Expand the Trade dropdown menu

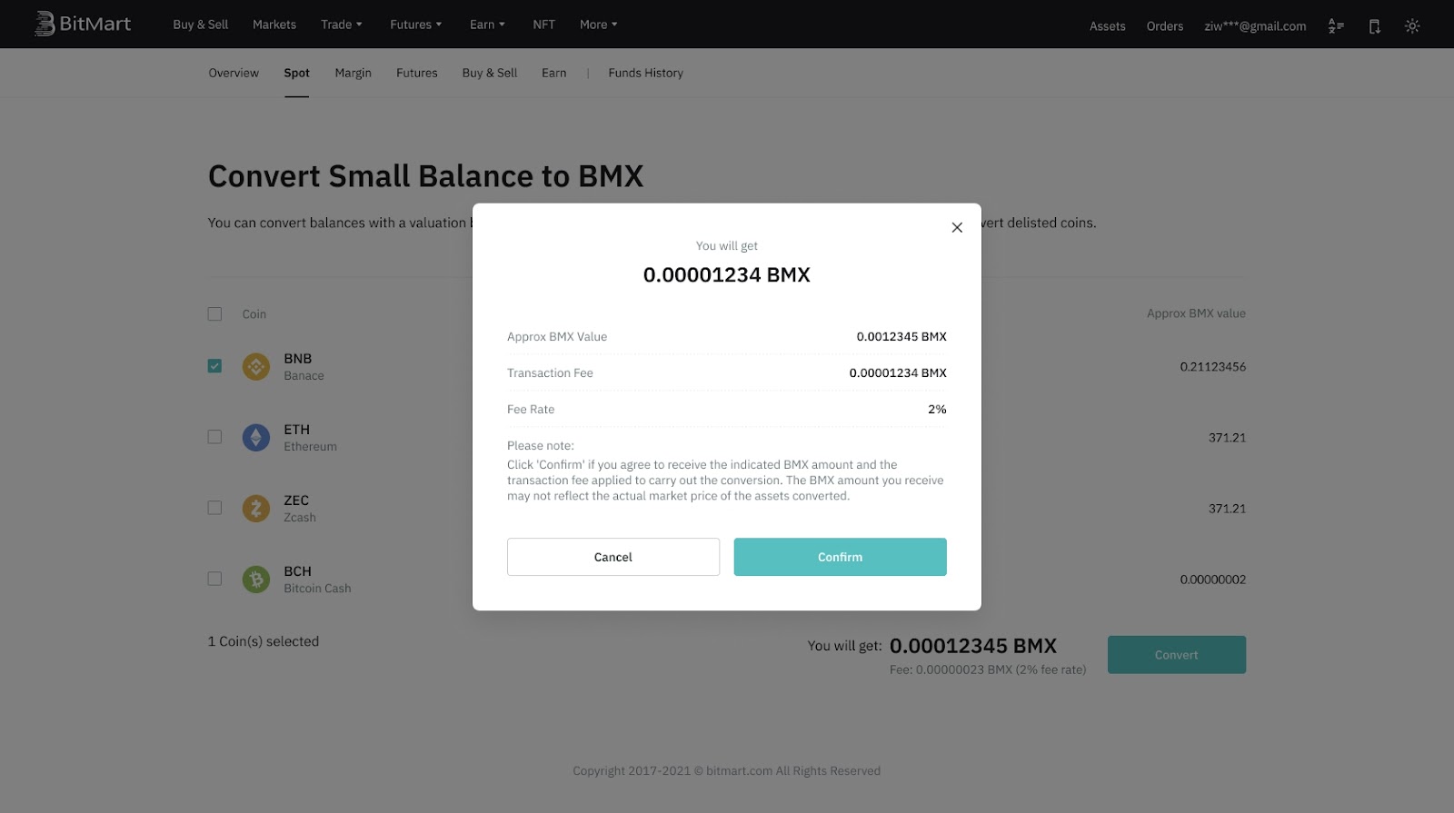coord(342,25)
